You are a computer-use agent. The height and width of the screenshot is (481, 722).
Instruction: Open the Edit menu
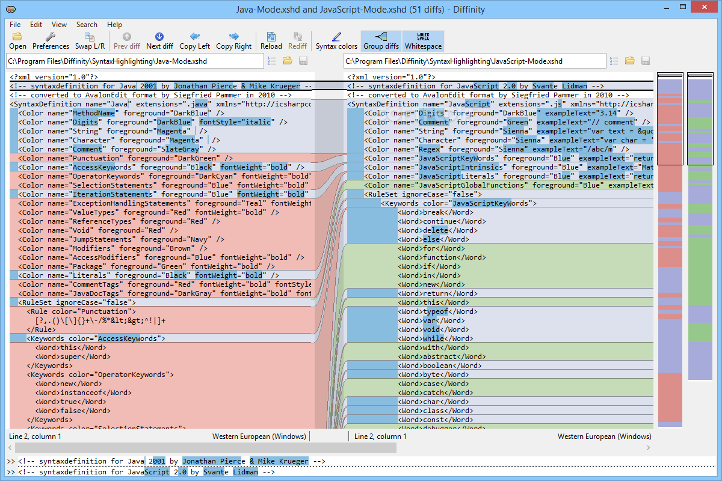36,25
